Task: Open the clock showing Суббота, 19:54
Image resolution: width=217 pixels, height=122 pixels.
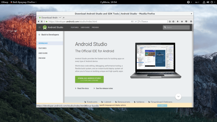Action: pyautogui.click(x=108, y=2)
